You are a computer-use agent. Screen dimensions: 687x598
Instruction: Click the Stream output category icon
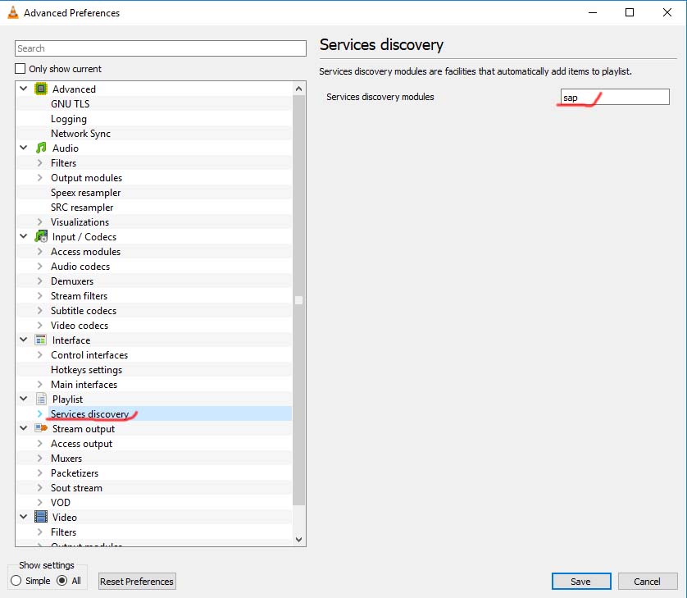[41, 428]
